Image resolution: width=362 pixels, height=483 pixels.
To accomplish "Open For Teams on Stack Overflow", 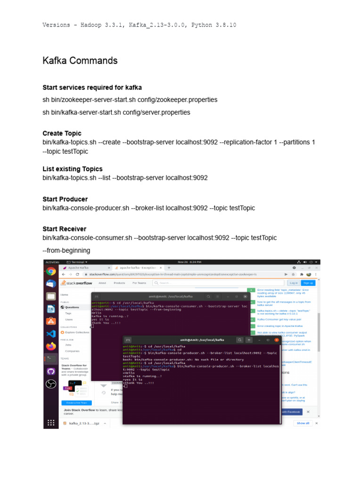I will point(139,283).
